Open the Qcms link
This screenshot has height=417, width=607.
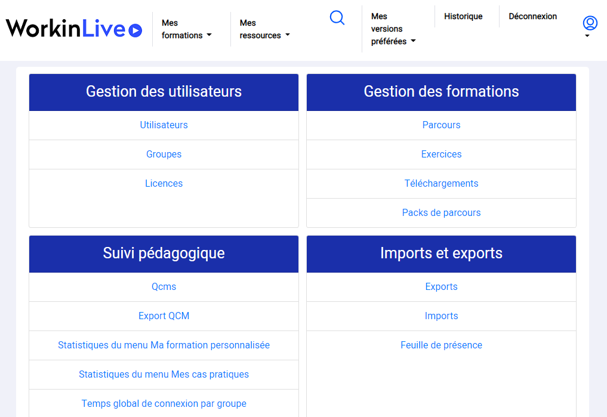(164, 287)
